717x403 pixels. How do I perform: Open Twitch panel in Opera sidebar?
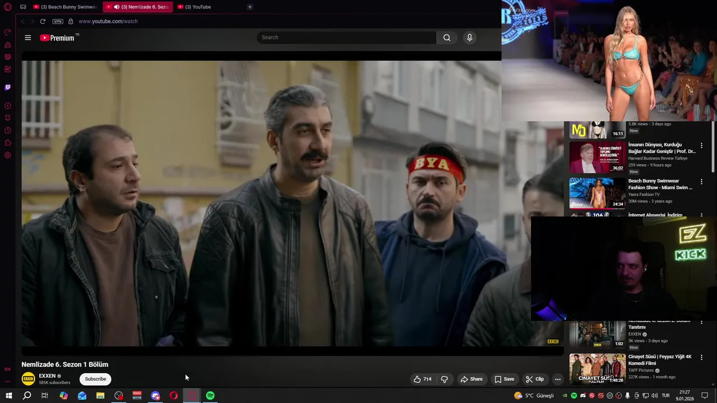8,87
